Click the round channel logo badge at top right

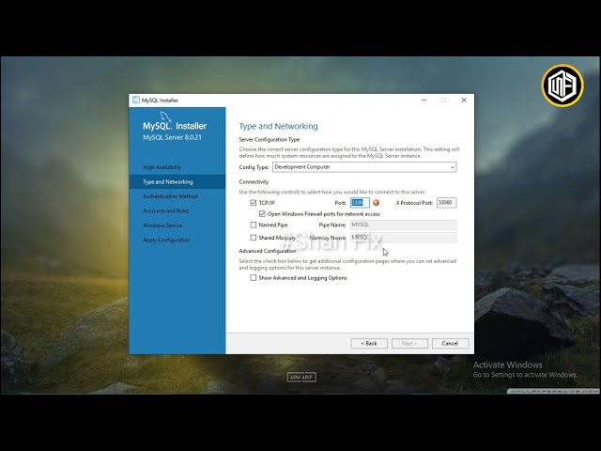coord(562,86)
